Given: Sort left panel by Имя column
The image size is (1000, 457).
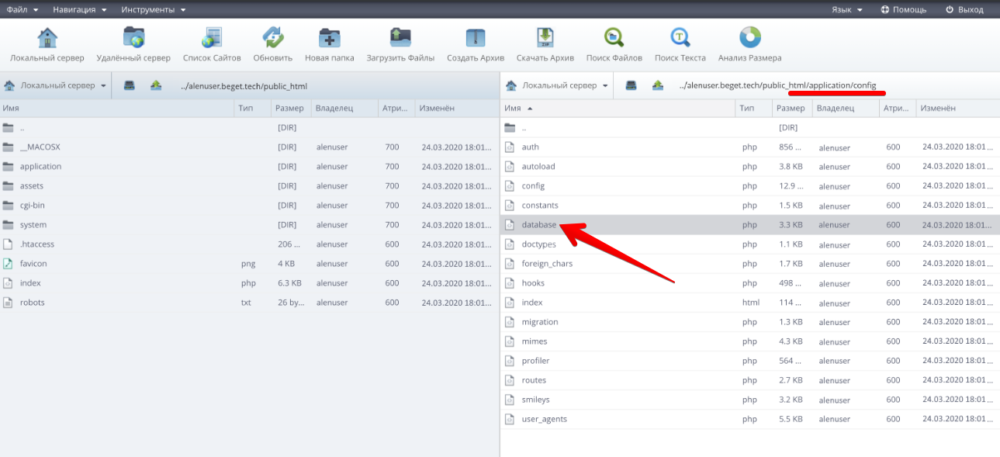Looking at the screenshot, I should 117,109.
